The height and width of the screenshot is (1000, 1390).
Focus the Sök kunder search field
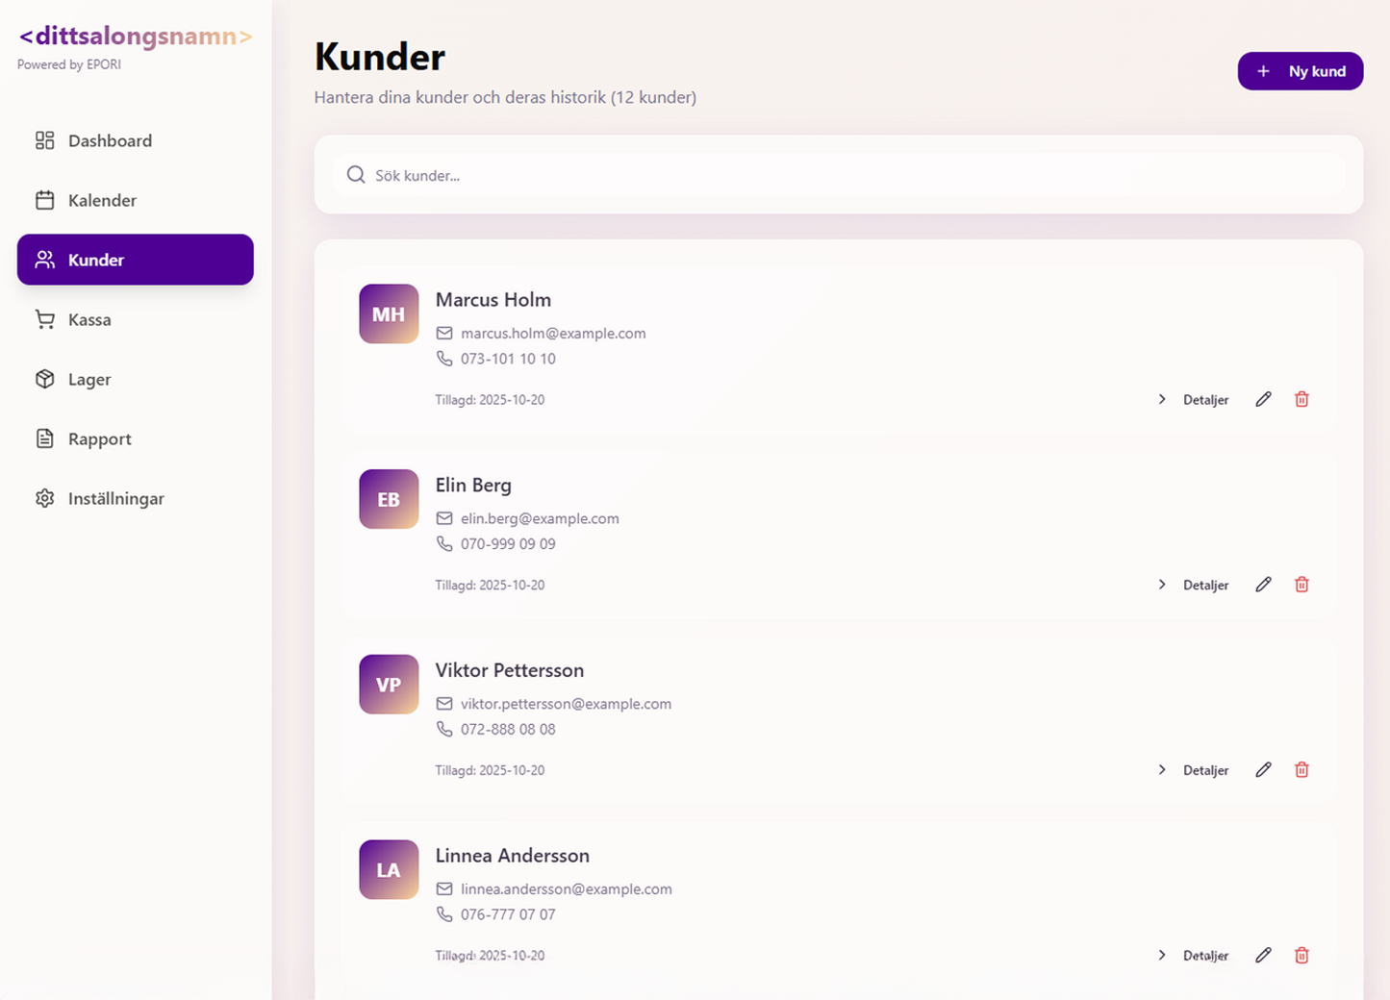click(839, 175)
